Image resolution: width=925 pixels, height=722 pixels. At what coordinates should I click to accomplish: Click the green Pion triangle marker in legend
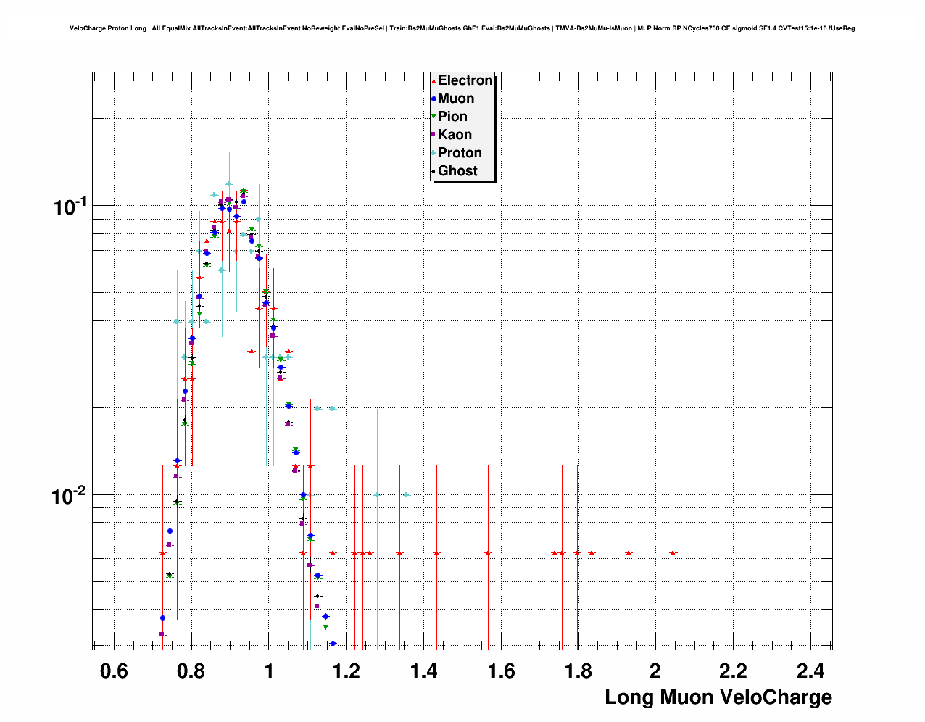tap(434, 117)
